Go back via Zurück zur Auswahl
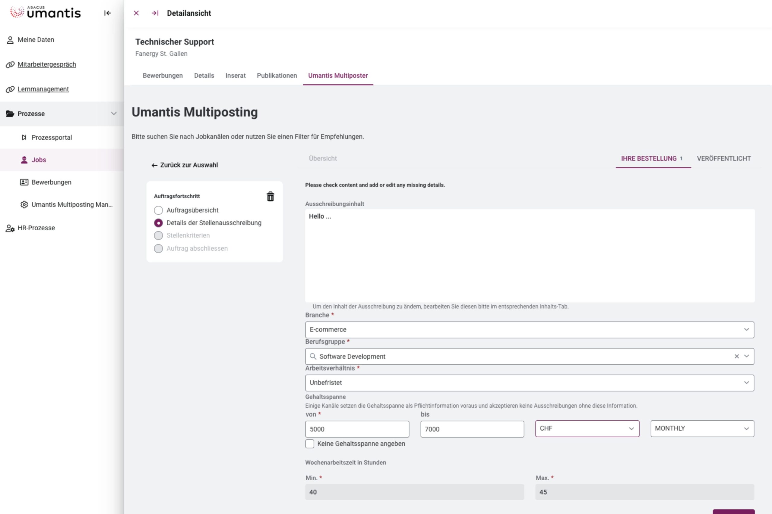772x514 pixels. click(185, 165)
